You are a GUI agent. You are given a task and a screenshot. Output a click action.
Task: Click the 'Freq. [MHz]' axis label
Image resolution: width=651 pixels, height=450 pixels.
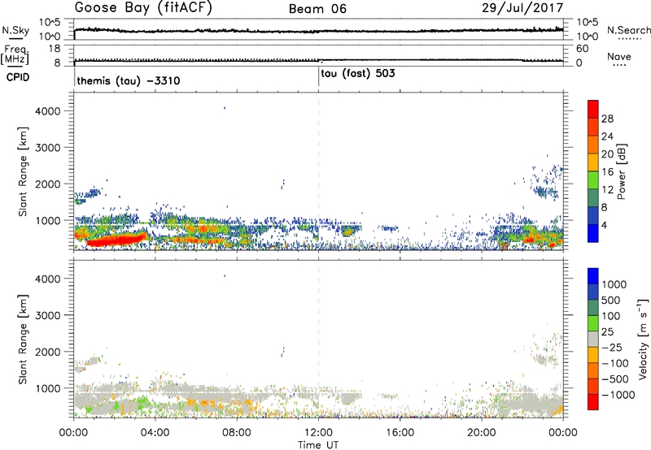click(x=15, y=54)
